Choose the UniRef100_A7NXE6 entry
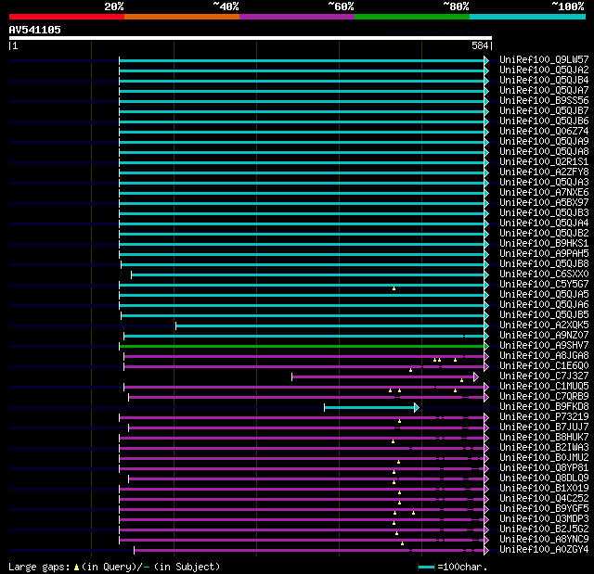The width and height of the screenshot is (594, 574). [544, 193]
